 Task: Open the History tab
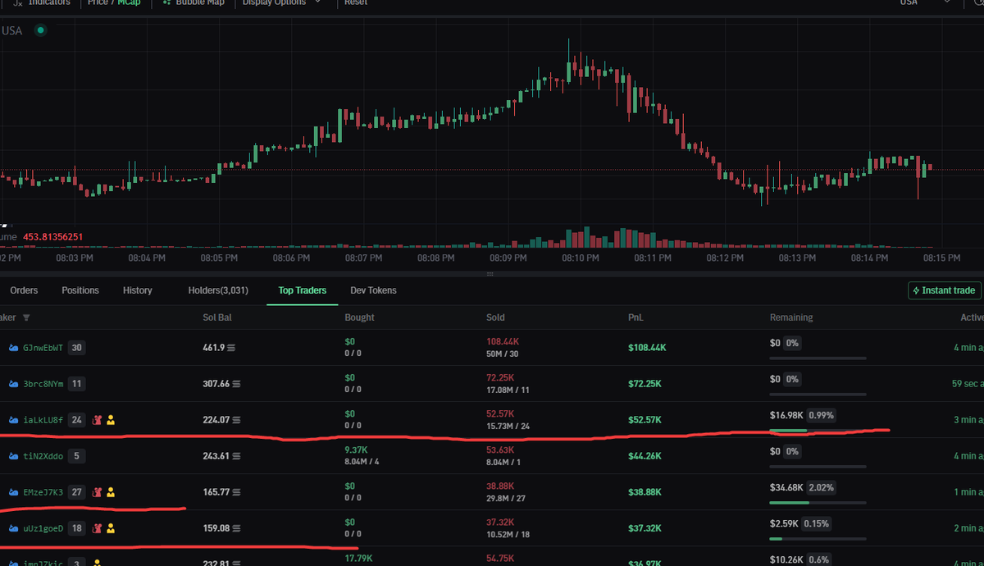point(138,290)
